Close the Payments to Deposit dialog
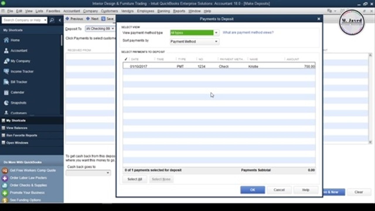This screenshot has height=211, width=375. coord(319,19)
